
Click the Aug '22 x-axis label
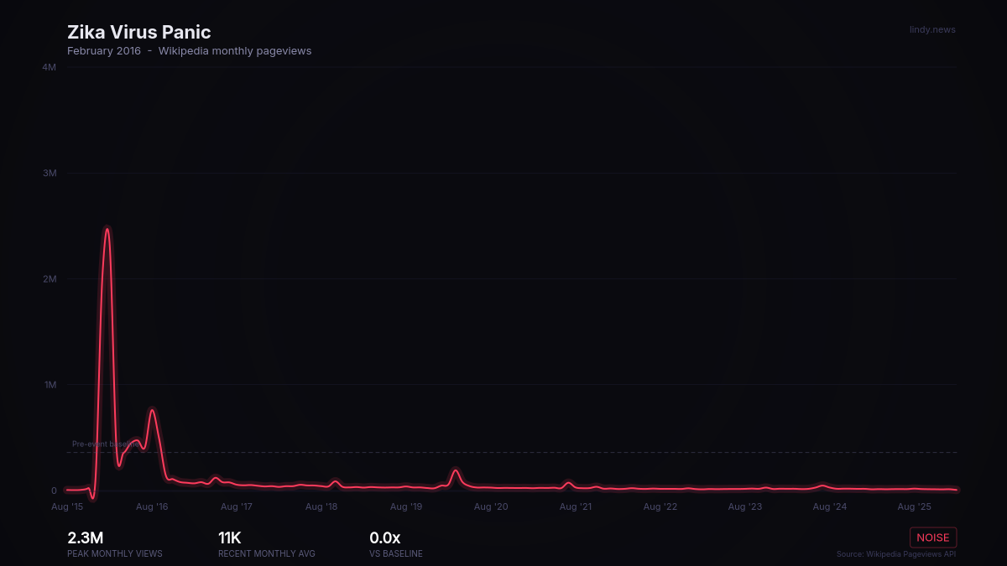[660, 506]
